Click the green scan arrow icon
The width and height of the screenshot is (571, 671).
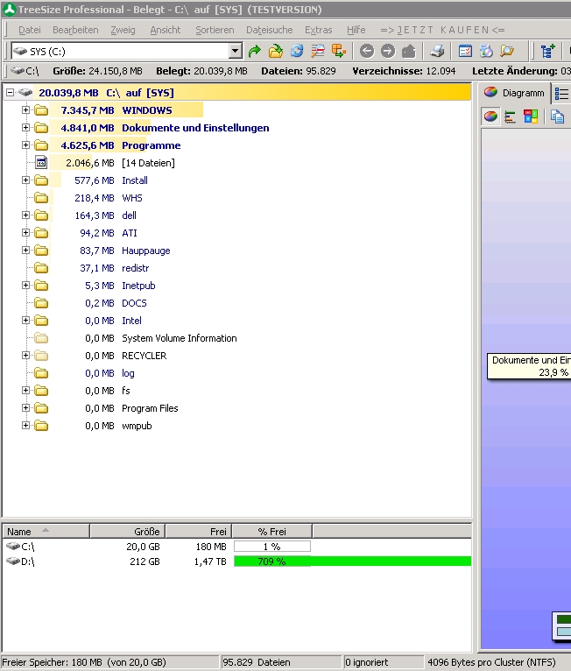point(255,52)
